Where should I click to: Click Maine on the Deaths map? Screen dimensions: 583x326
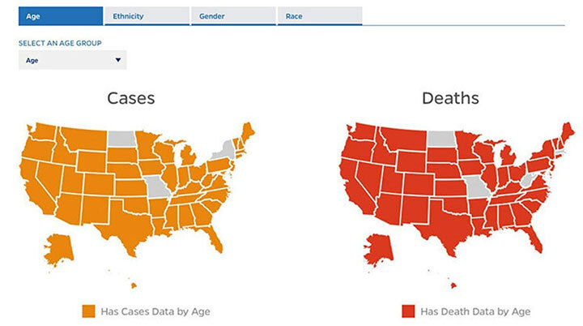(x=567, y=134)
